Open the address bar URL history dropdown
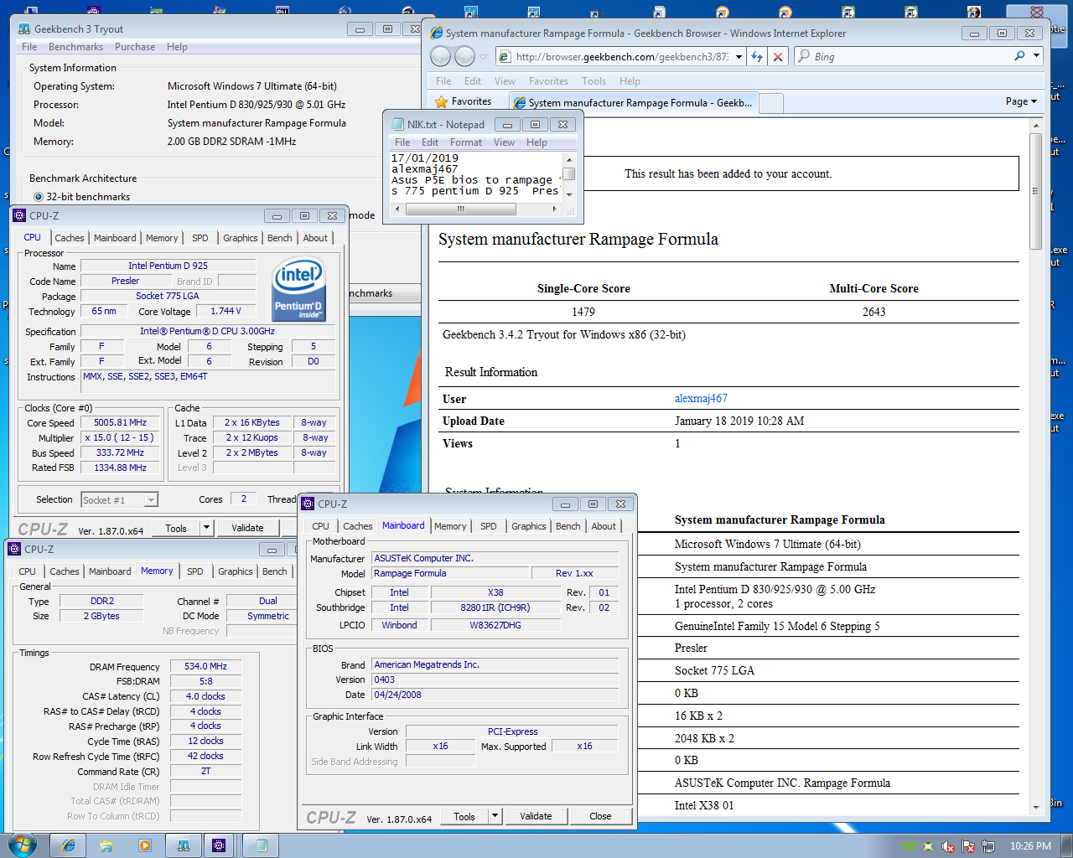This screenshot has width=1073, height=858. coord(739,56)
